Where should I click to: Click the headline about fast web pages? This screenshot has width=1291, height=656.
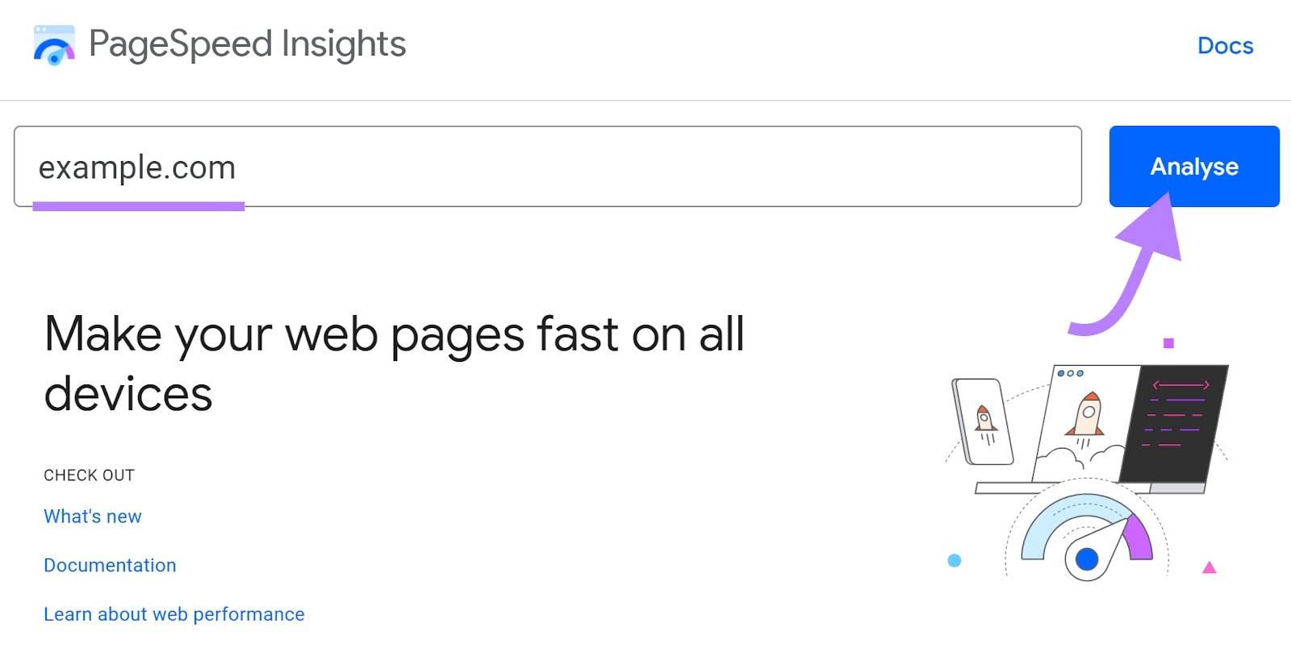coord(395,362)
